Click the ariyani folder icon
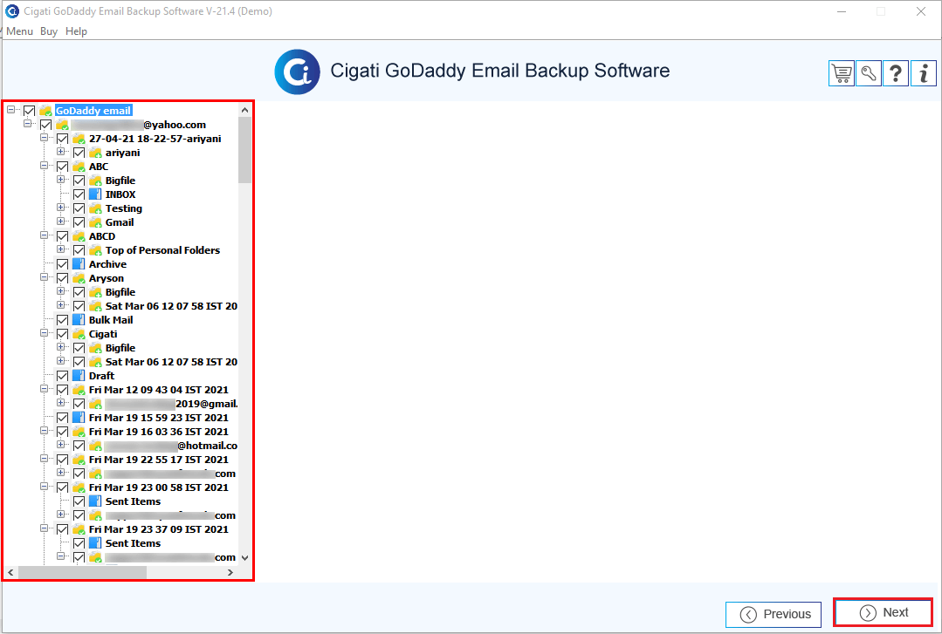The width and height of the screenshot is (942, 634). (x=95, y=153)
